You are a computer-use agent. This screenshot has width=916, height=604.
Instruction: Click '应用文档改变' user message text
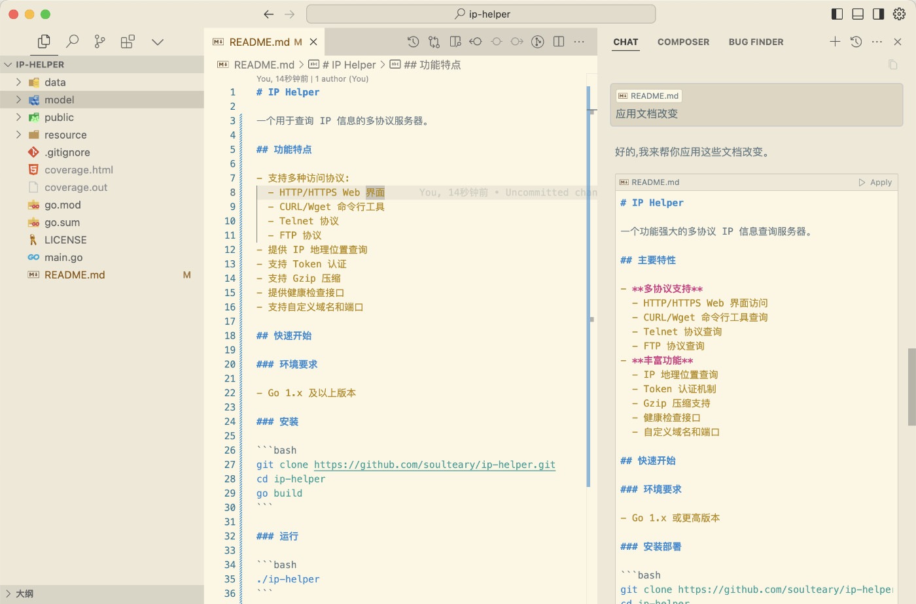tap(646, 114)
